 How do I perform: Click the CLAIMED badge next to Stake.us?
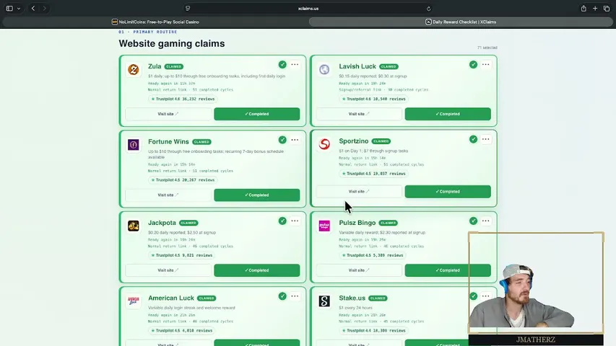378,298
